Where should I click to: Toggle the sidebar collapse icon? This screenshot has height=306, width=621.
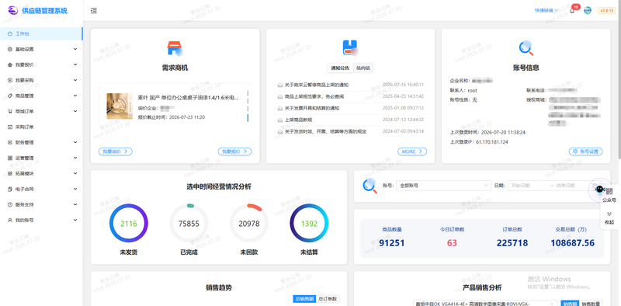click(94, 11)
